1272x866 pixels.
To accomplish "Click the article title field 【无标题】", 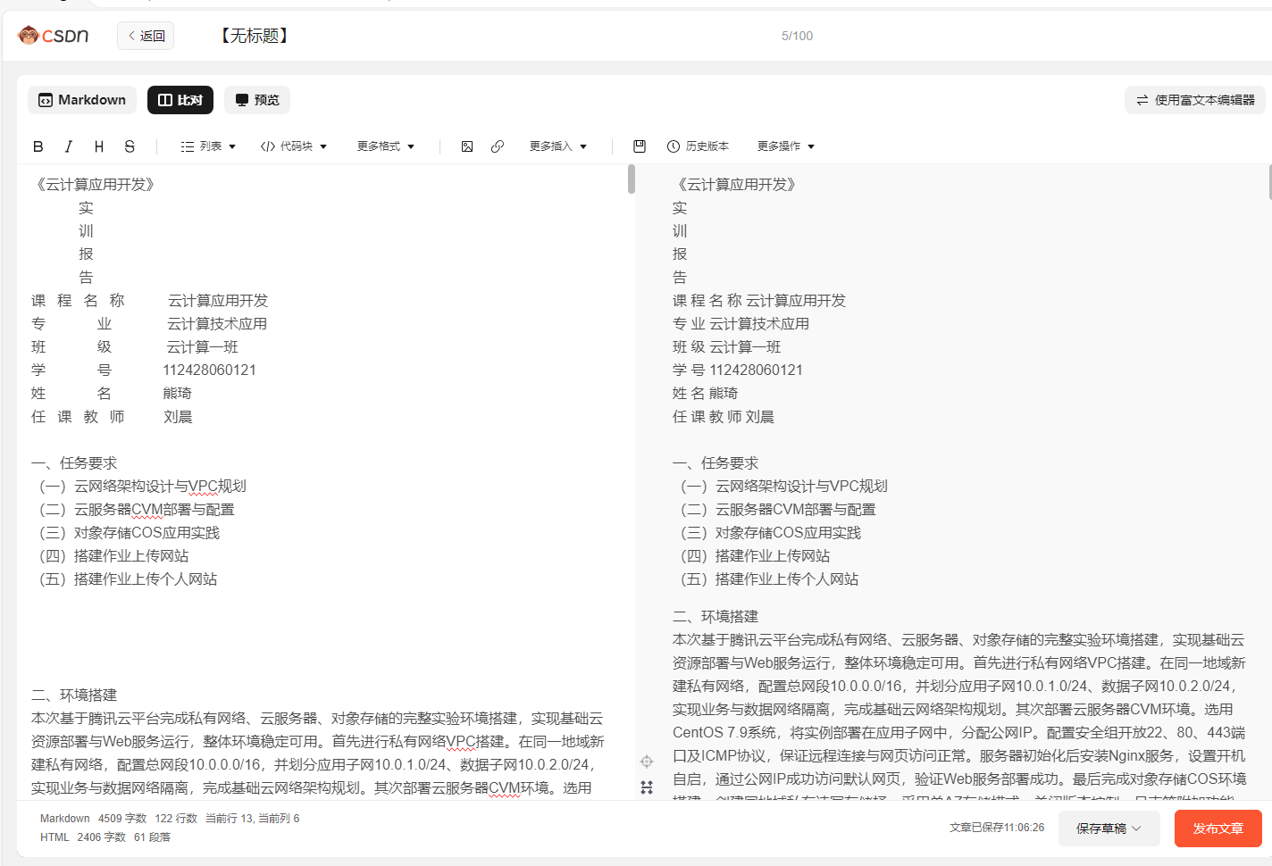I will coord(255,36).
